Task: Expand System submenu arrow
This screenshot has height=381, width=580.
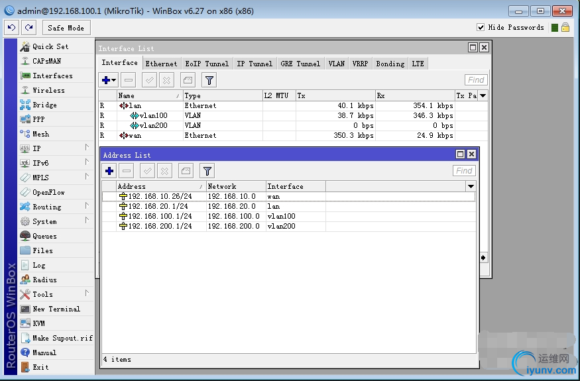Action: tap(87, 221)
